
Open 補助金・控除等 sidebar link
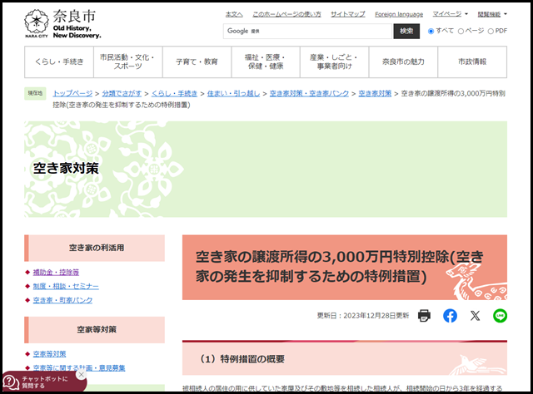(x=56, y=272)
